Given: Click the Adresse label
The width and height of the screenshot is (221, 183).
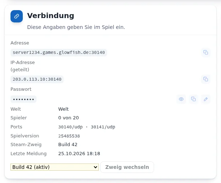Looking at the screenshot, I should 20,43.
